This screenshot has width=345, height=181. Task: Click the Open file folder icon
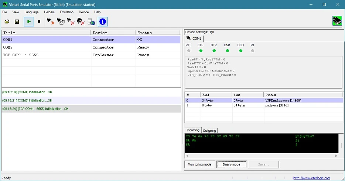coord(7,21)
